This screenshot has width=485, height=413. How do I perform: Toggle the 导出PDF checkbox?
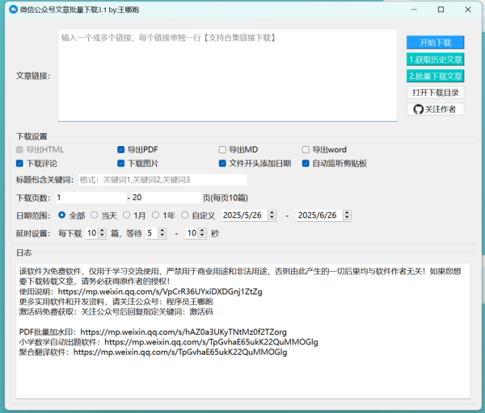click(x=121, y=149)
